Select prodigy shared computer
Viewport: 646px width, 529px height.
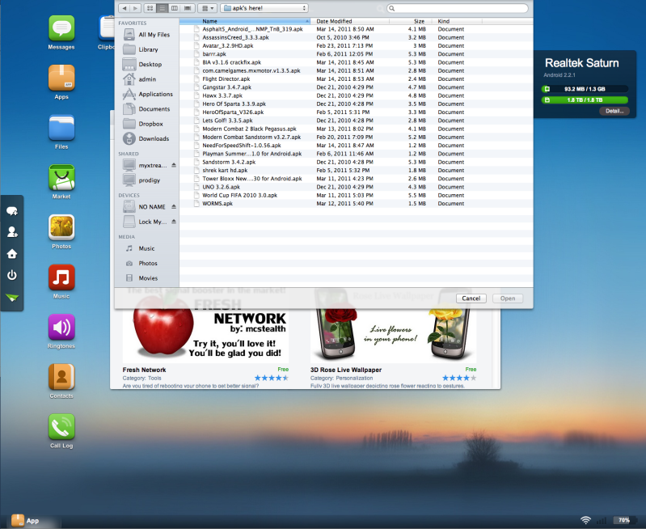point(147,180)
